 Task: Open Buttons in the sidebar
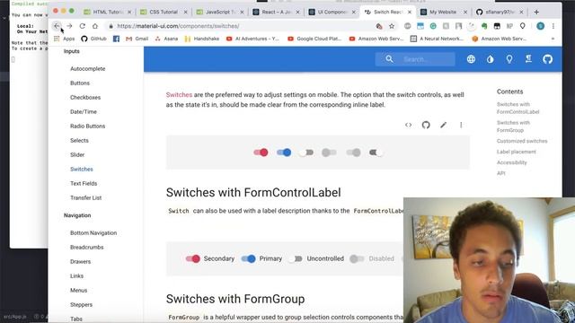[x=80, y=83]
